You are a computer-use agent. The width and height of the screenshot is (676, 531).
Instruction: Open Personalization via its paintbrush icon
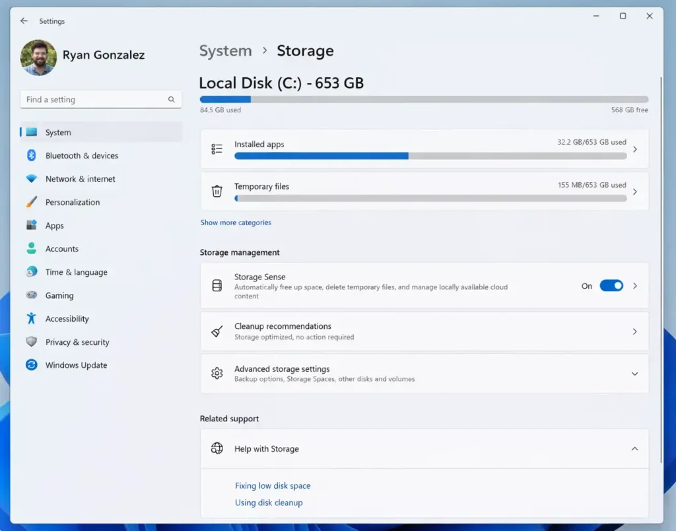click(31, 202)
